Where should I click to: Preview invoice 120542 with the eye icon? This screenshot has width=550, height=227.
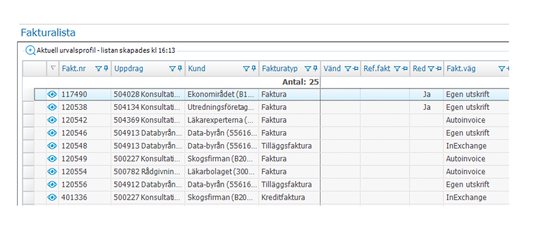point(52,120)
